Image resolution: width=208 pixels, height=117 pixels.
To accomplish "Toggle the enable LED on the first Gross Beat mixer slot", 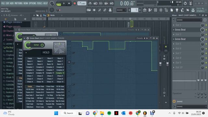I will tap(206, 30).
